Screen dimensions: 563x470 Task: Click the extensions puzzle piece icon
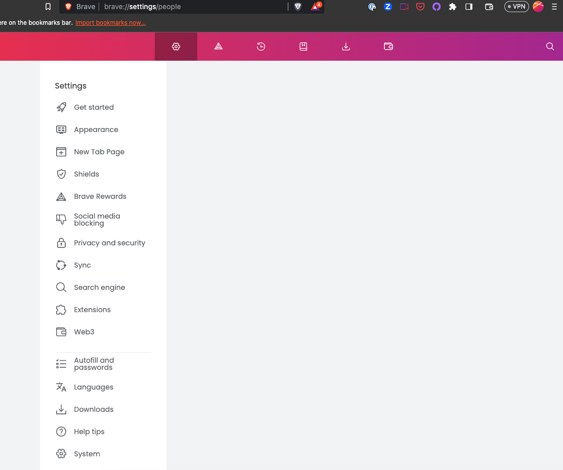pos(452,7)
